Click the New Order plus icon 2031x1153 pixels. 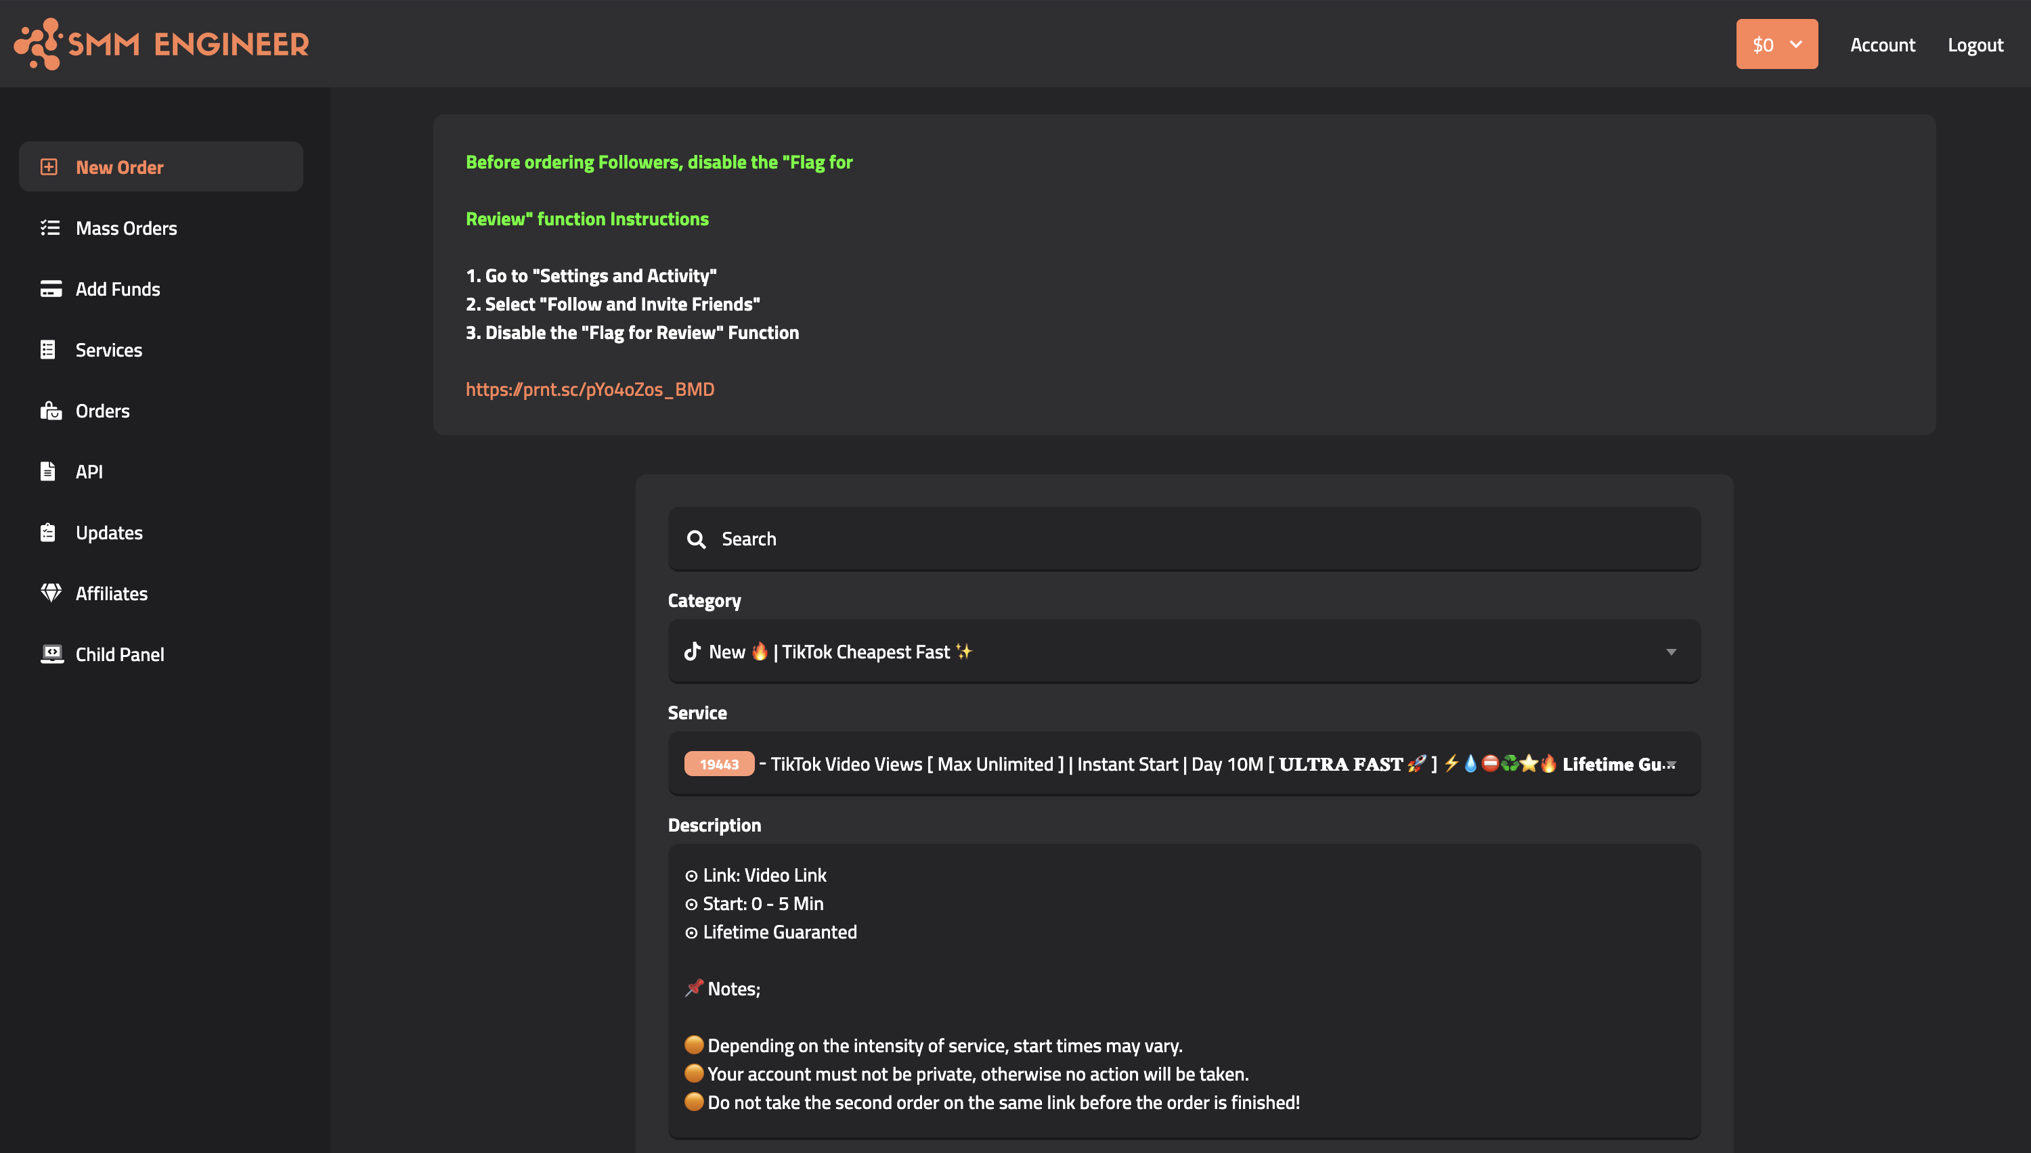(x=49, y=167)
